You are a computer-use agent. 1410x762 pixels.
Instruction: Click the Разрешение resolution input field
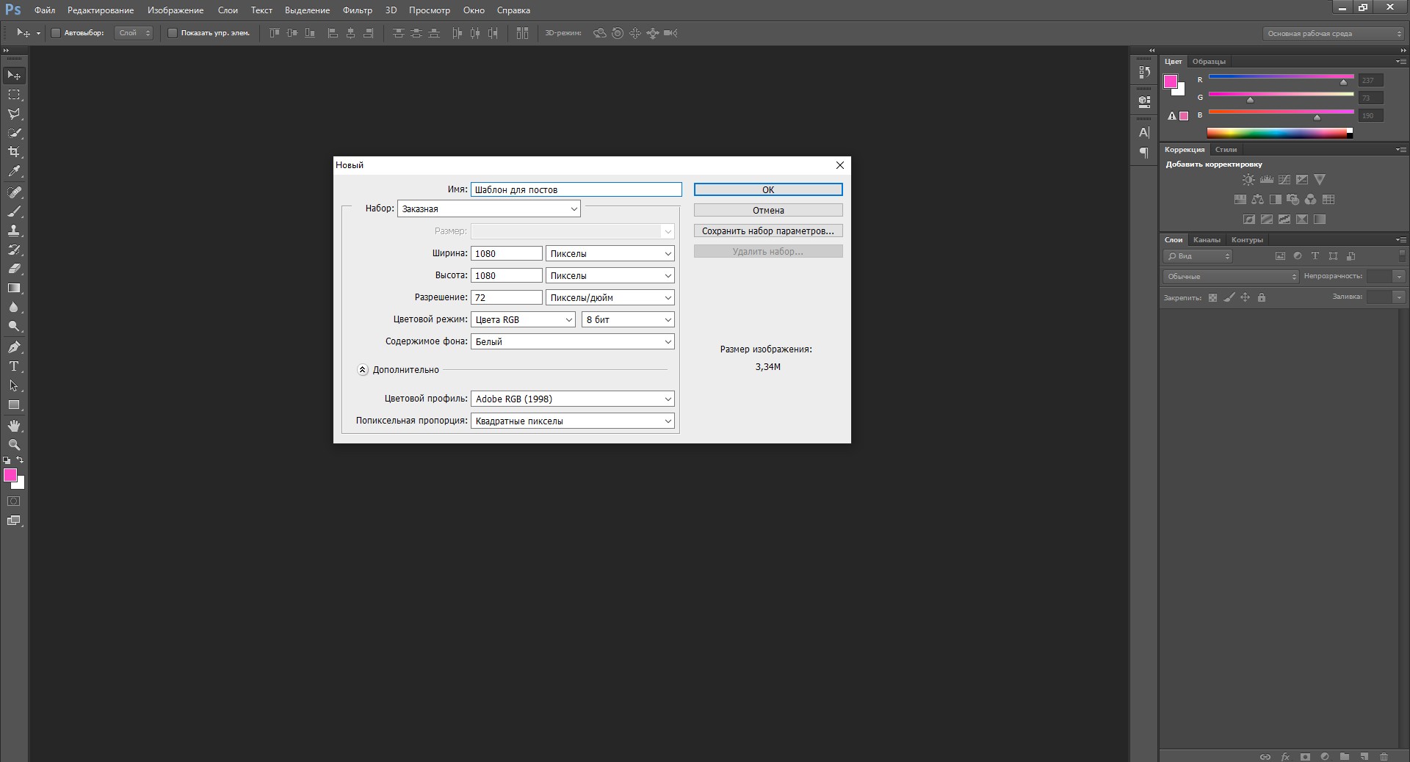click(507, 297)
